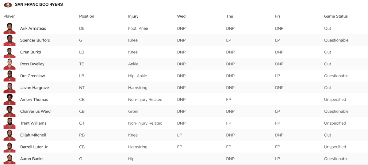Click the San Francisco 49ers team heading
This screenshot has width=368, height=165.
click(39, 5)
